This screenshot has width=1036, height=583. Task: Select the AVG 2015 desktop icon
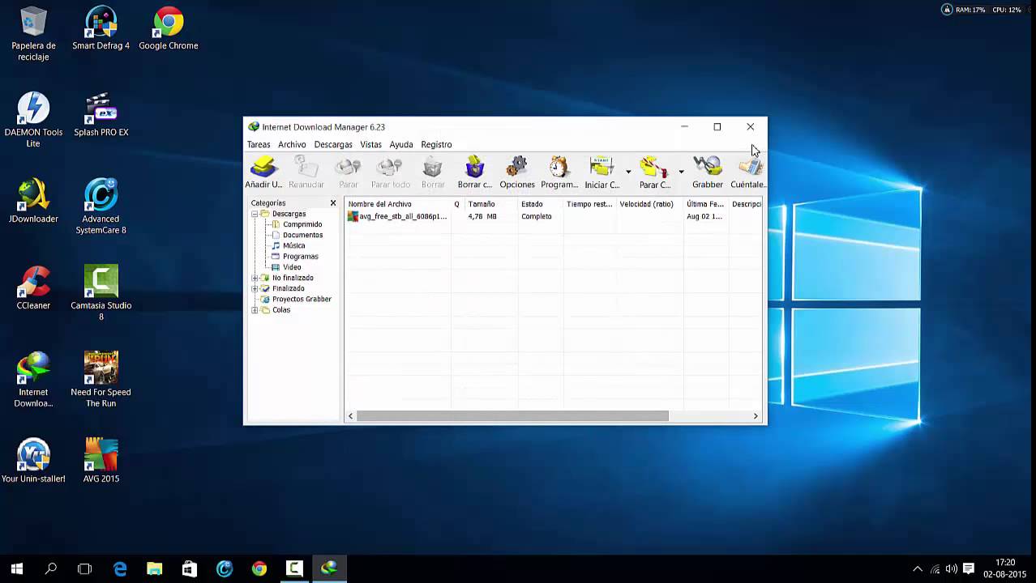[101, 461]
